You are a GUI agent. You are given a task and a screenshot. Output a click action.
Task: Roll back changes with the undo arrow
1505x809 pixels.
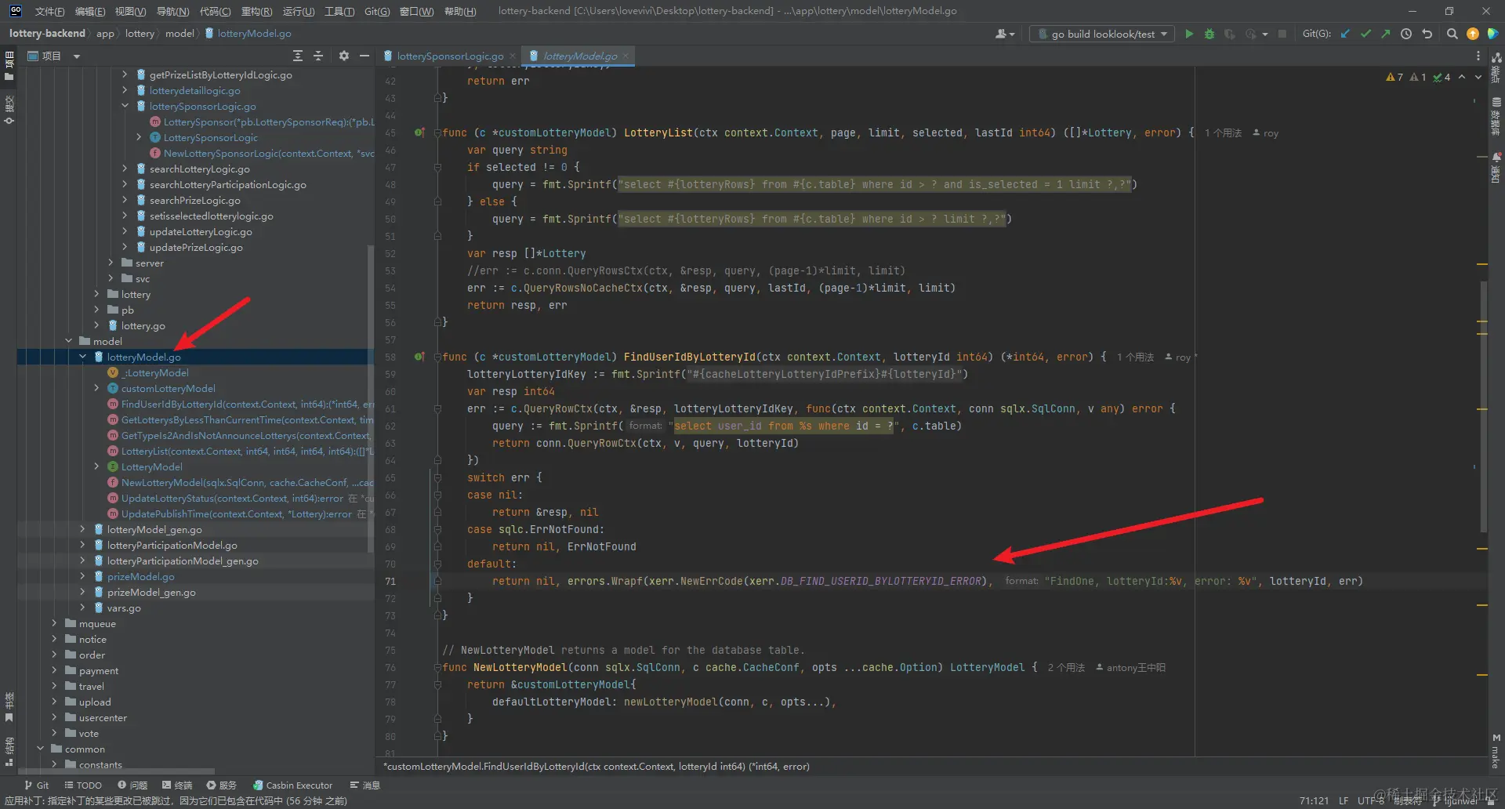click(1427, 34)
